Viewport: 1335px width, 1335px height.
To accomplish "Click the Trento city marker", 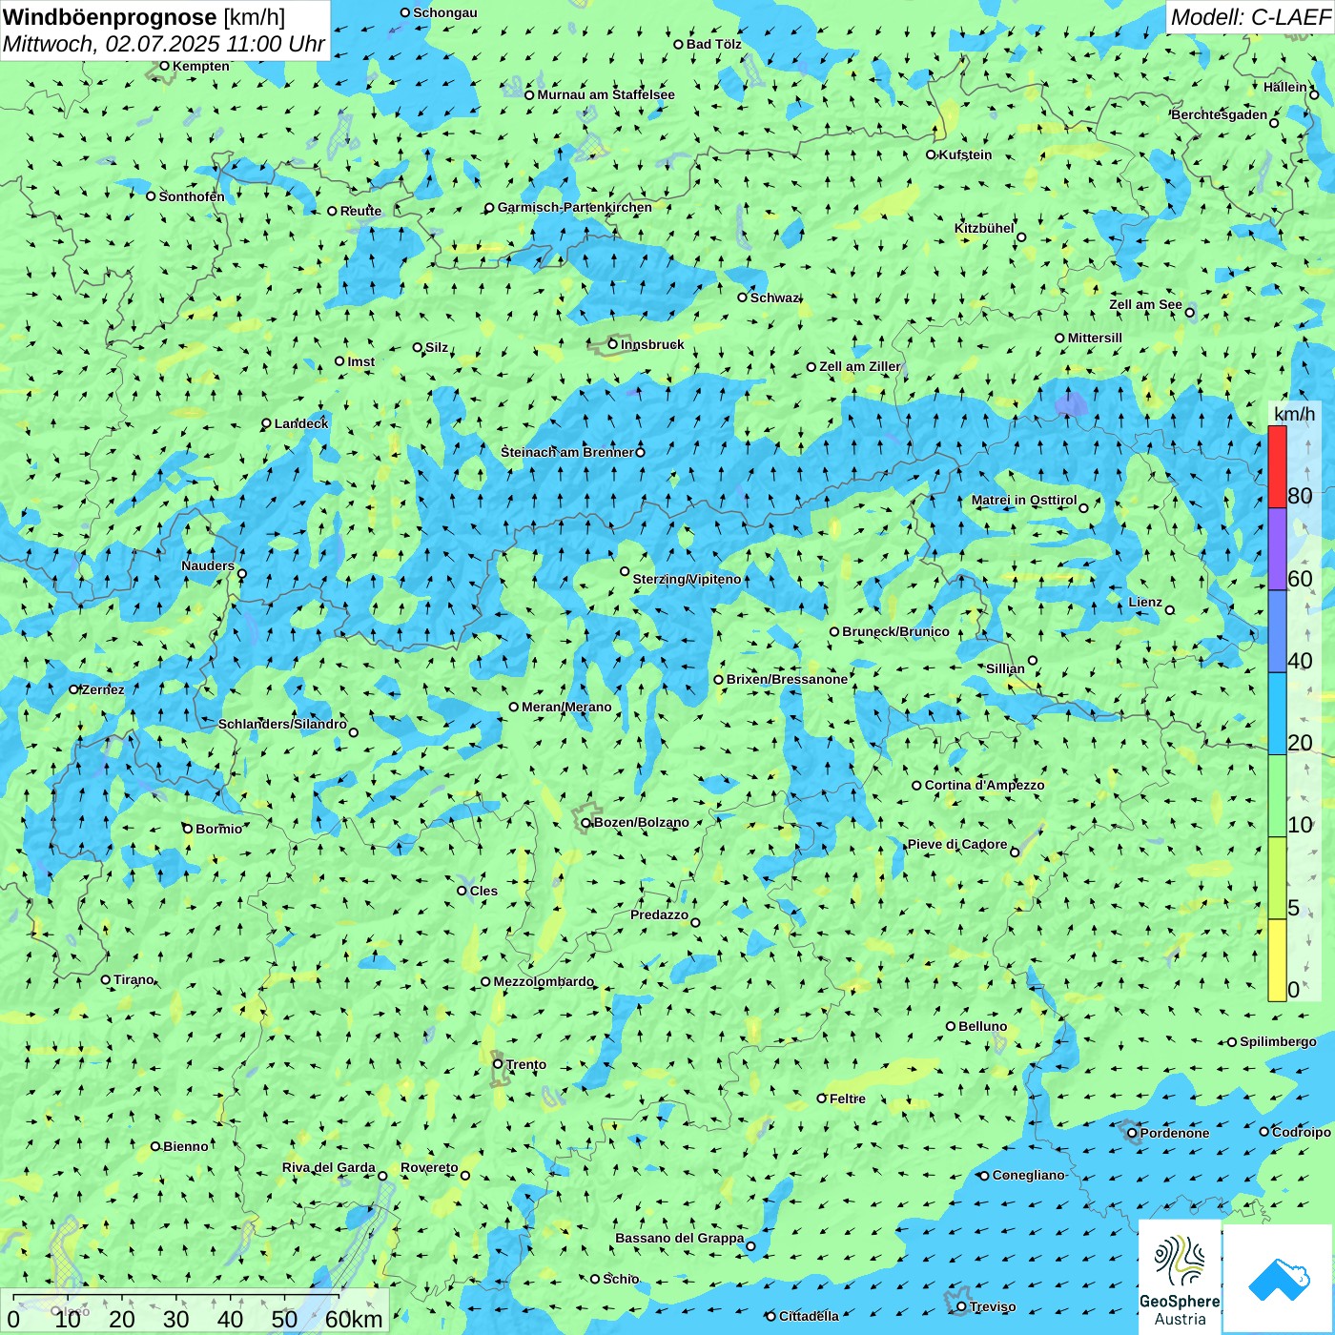I will pyautogui.click(x=498, y=1064).
